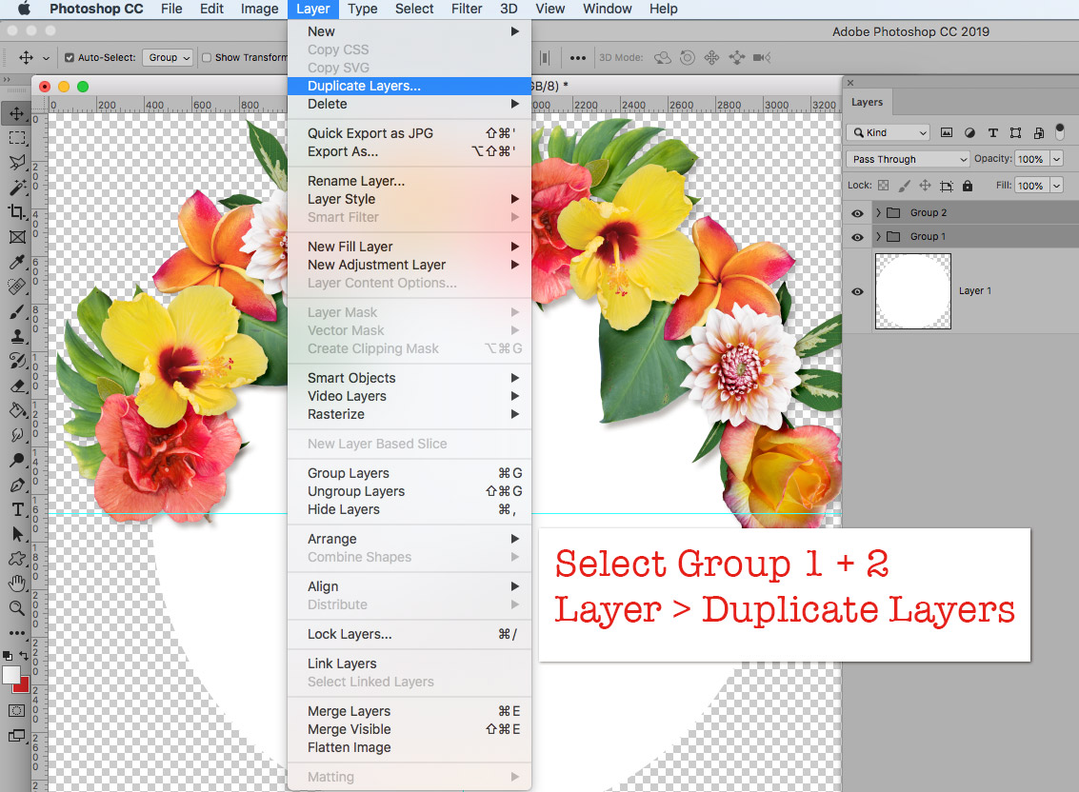Select the Dodge tool
Screen dimensions: 1079x792
point(16,461)
